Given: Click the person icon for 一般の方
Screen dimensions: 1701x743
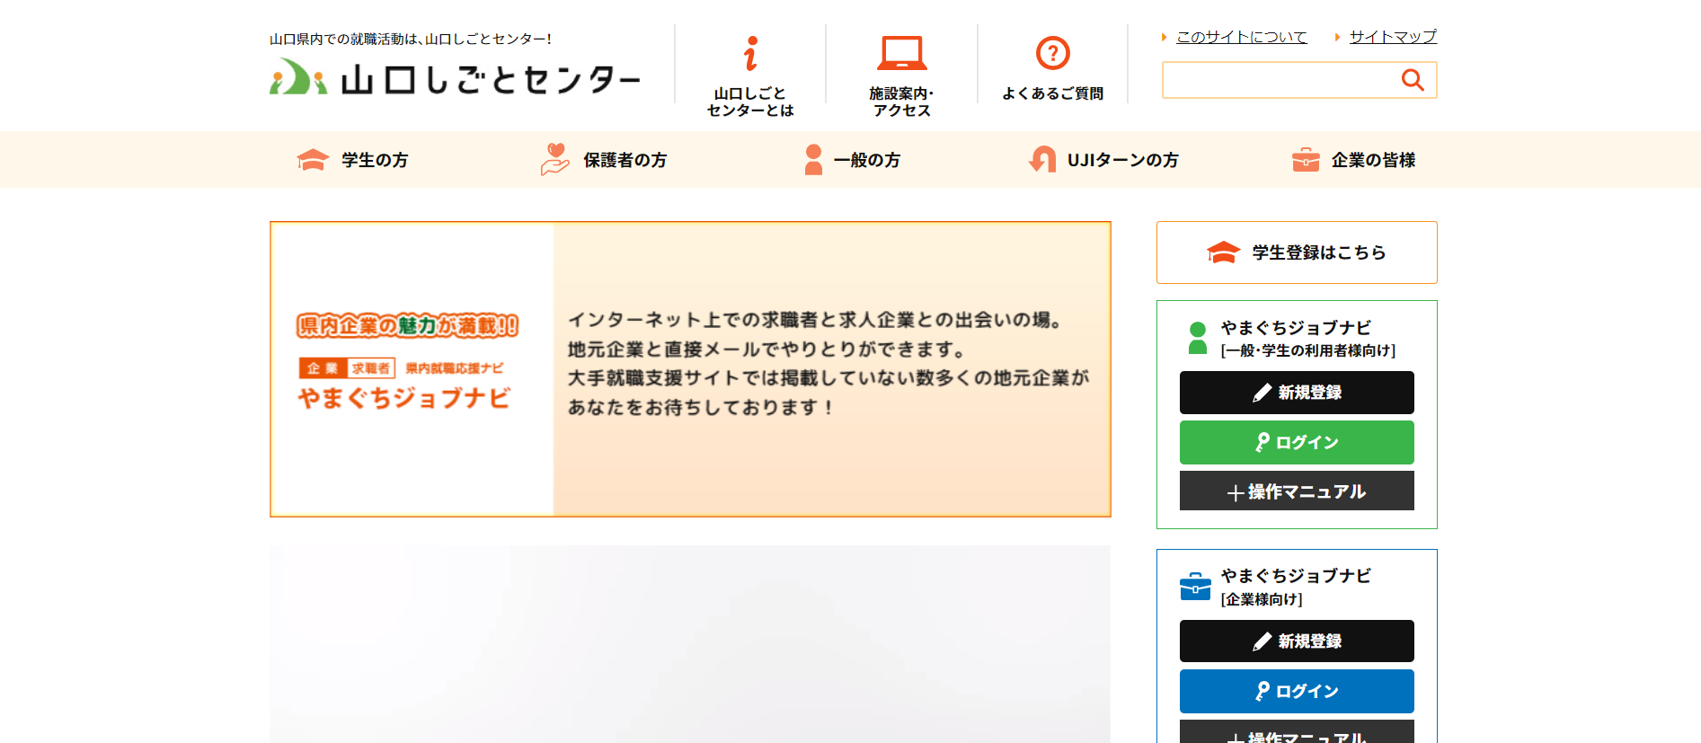Looking at the screenshot, I should click(813, 160).
